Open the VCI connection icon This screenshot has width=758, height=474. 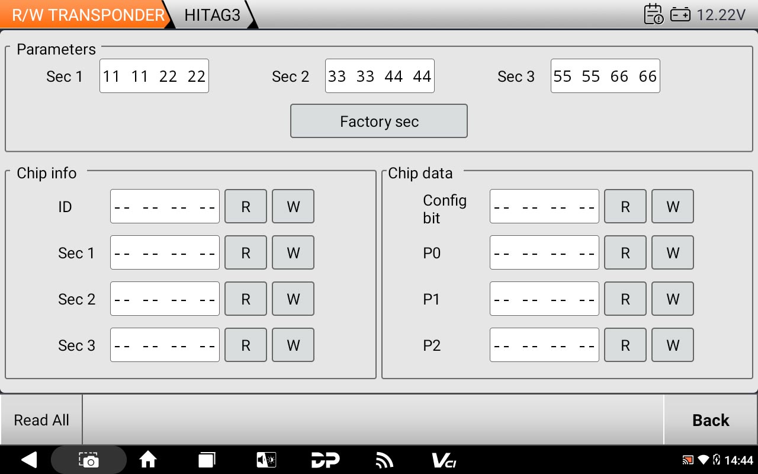click(x=444, y=460)
